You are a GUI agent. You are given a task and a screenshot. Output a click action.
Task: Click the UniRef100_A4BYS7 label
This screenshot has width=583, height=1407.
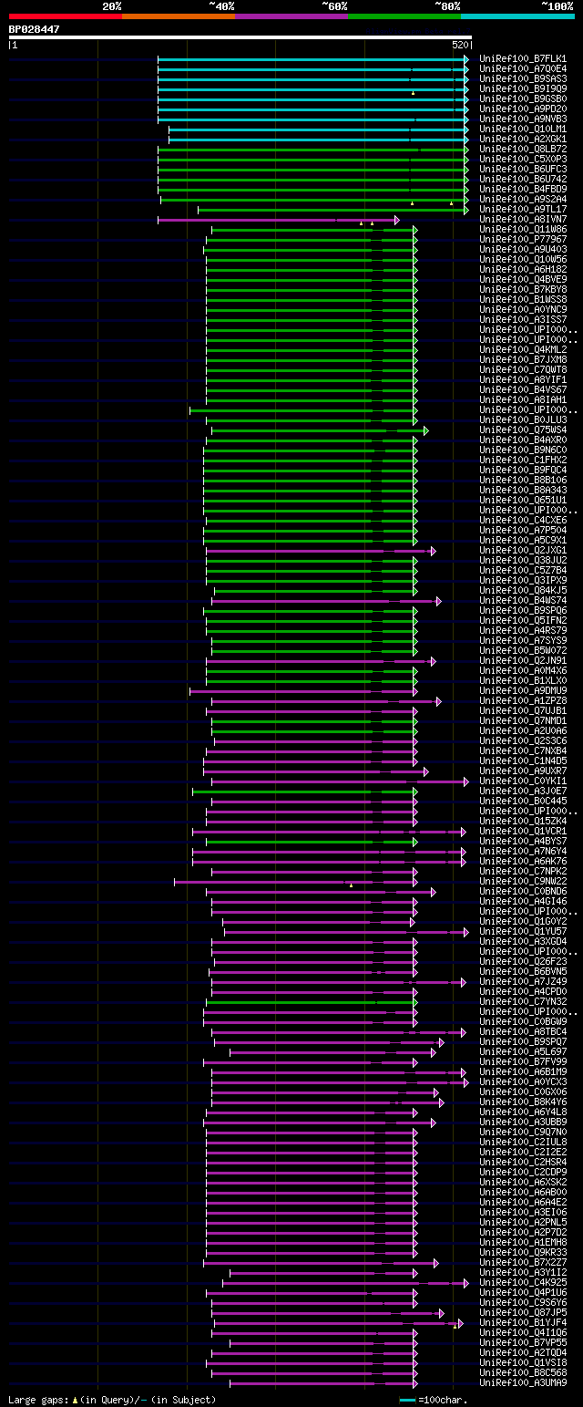click(523, 841)
